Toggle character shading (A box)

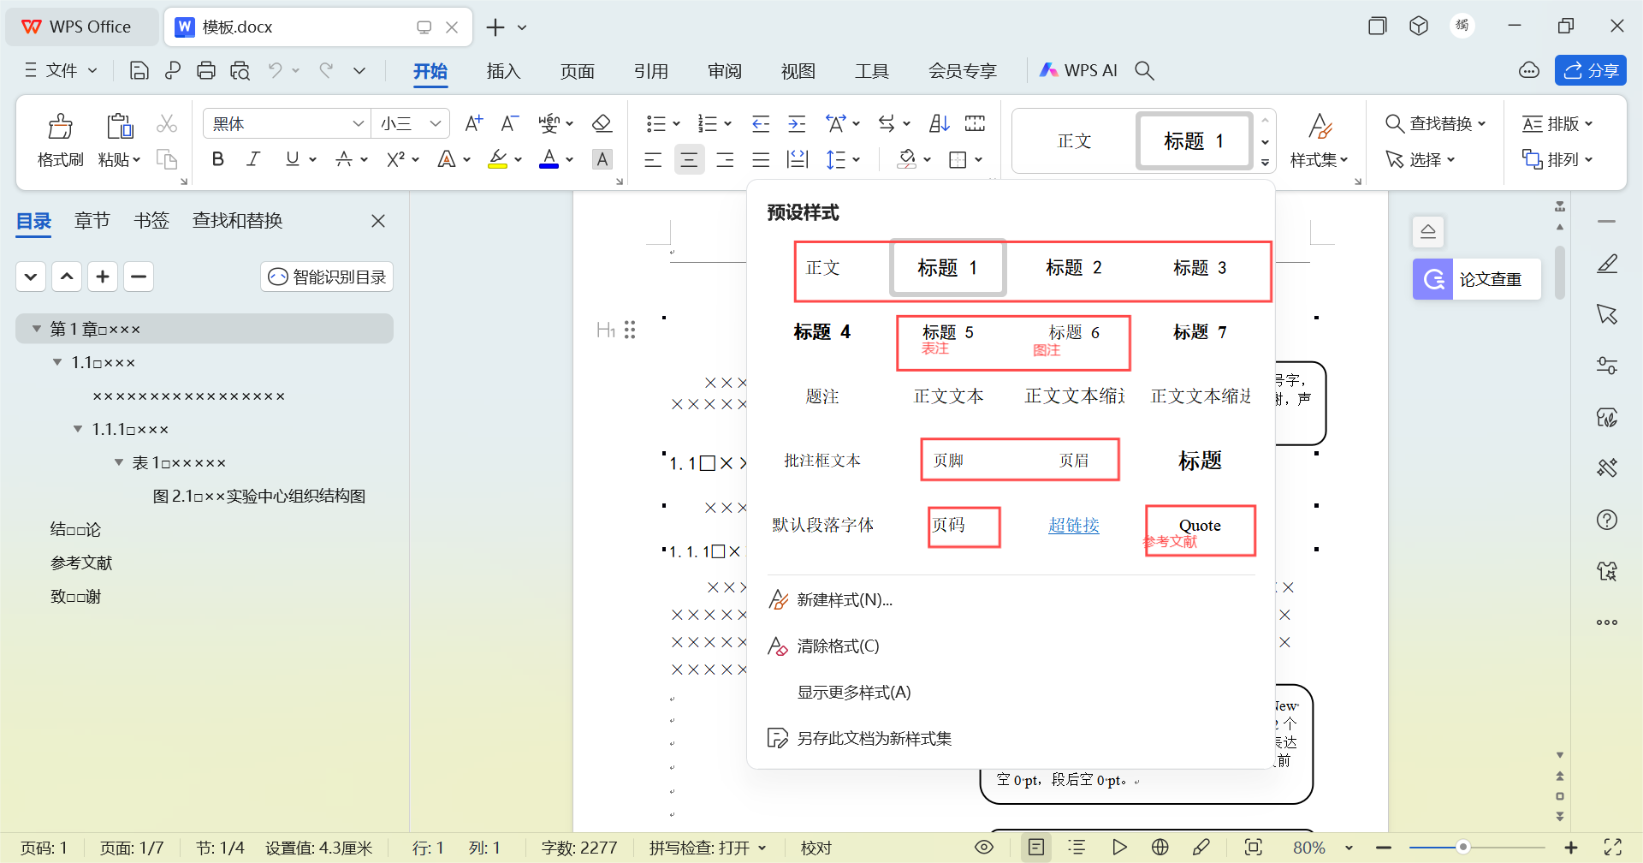coord(602,159)
